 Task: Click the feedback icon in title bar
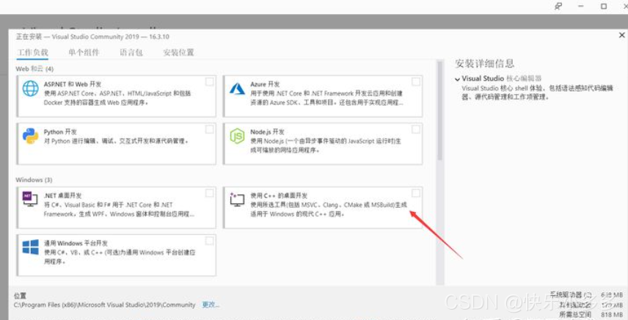558,7
